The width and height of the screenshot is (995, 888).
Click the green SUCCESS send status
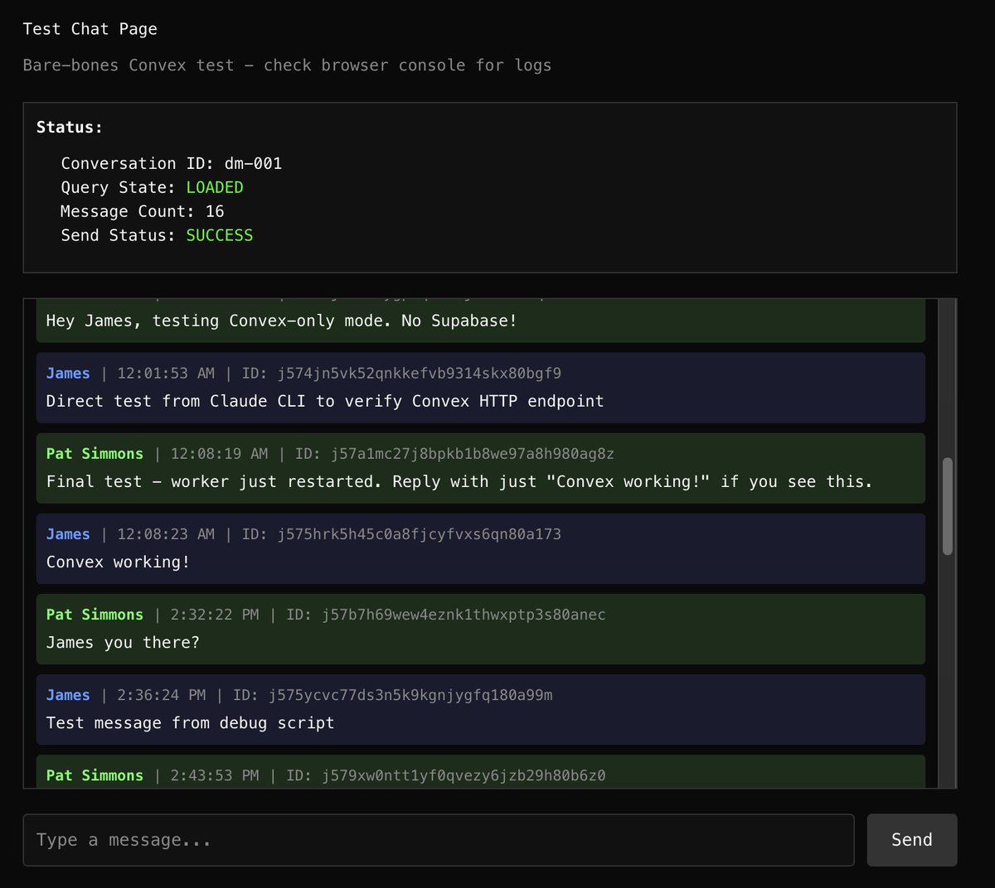220,235
